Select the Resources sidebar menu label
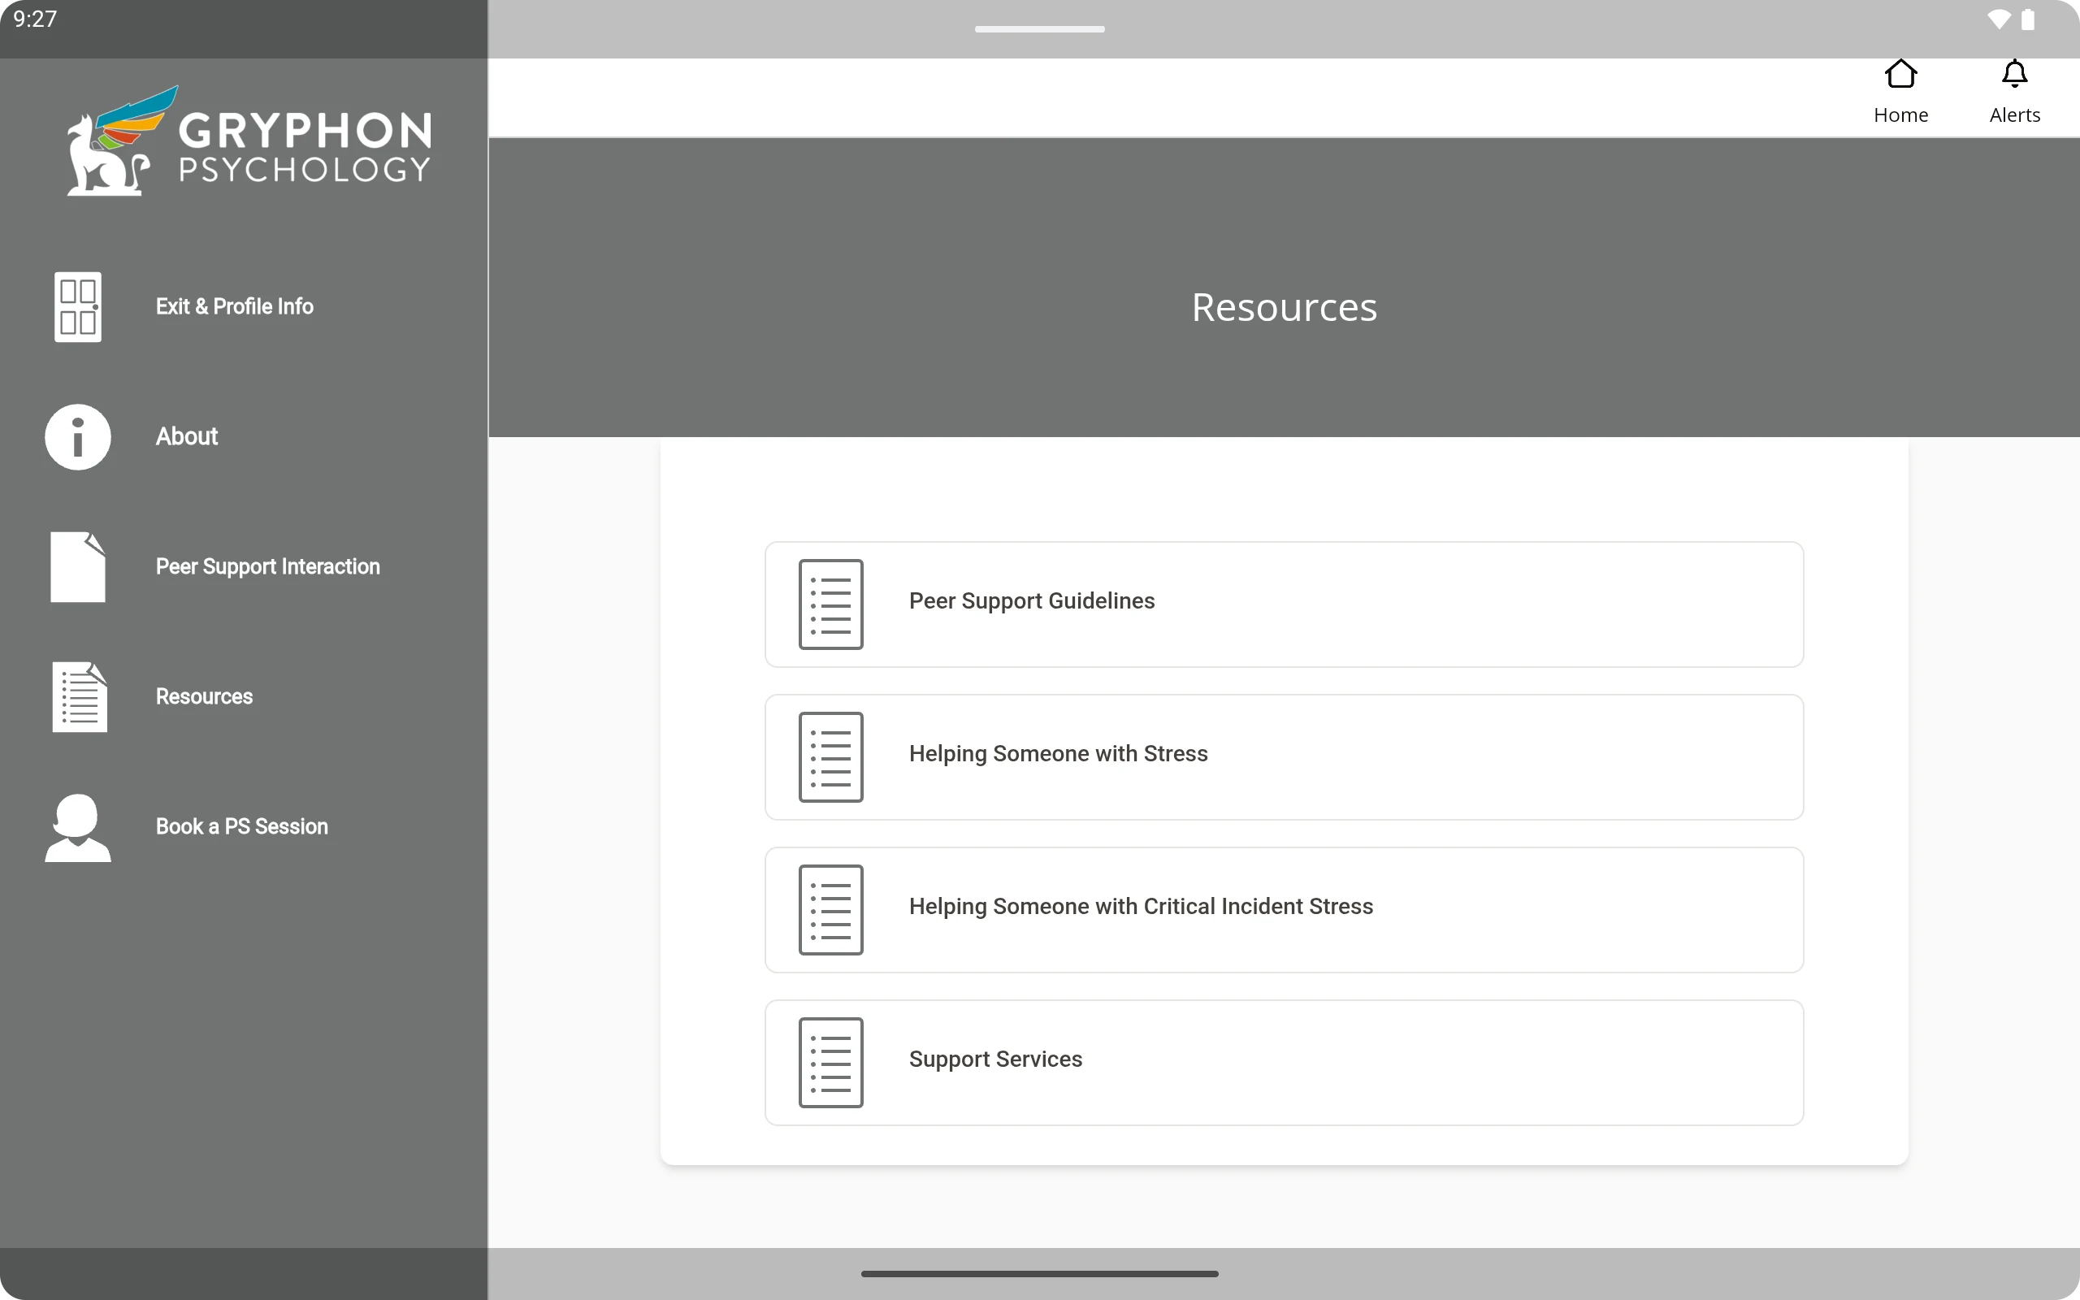Viewport: 2080px width, 1300px height. click(204, 696)
